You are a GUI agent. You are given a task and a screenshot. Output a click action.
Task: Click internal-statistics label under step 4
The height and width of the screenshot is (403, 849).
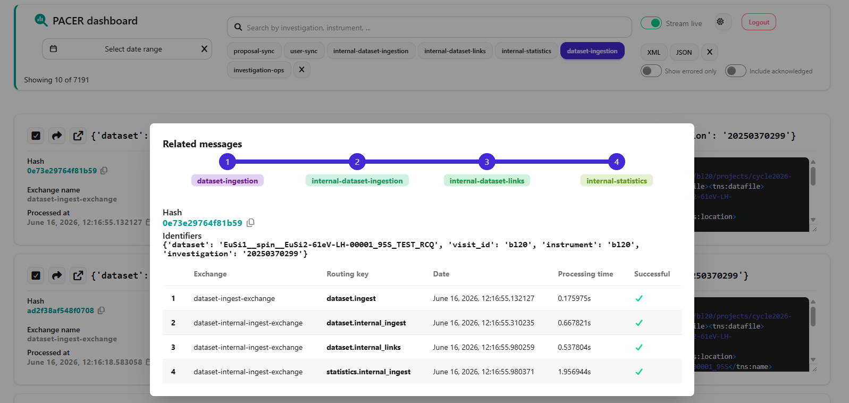617,181
